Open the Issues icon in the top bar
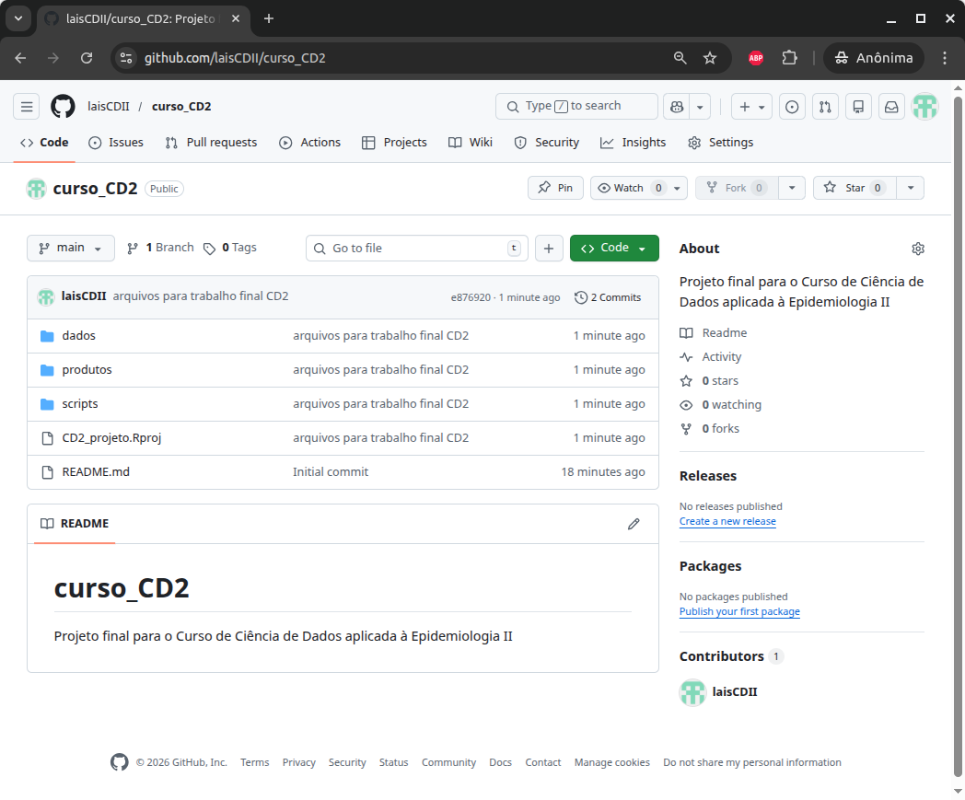Screen dimensions: 965x800 click(x=792, y=107)
